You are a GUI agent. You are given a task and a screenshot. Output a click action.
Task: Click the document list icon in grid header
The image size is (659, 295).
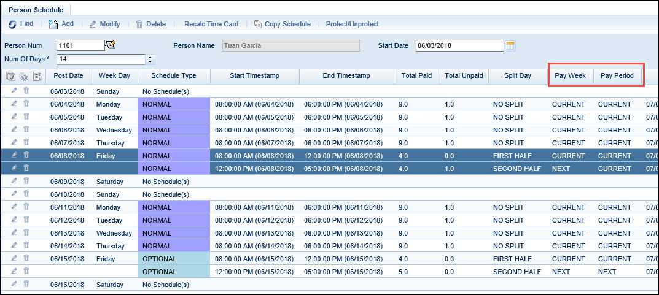coord(37,76)
